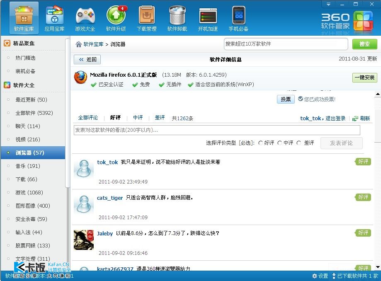Select 图形图像 (400) category
This screenshot has width=381, height=281.
click(33, 206)
